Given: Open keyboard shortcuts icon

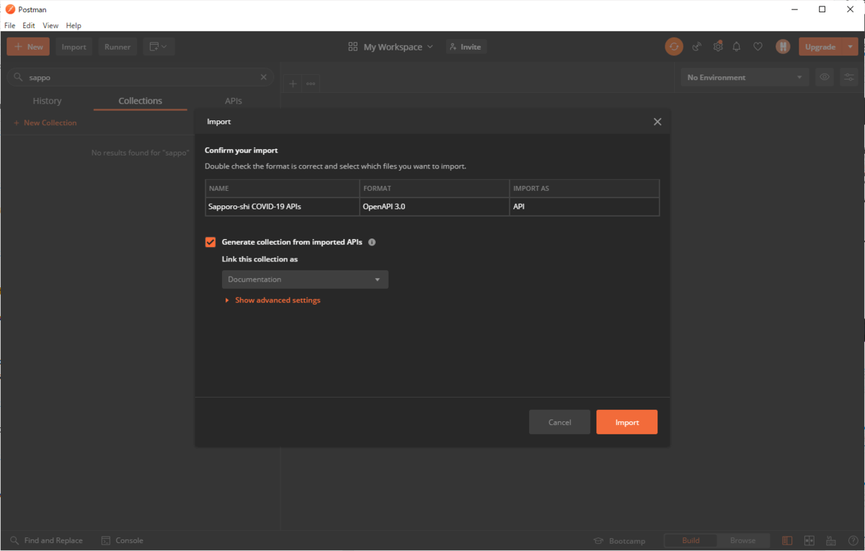Looking at the screenshot, I should click(831, 540).
